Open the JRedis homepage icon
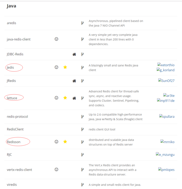Screen dimensions: 182x189 (x=74, y=81)
